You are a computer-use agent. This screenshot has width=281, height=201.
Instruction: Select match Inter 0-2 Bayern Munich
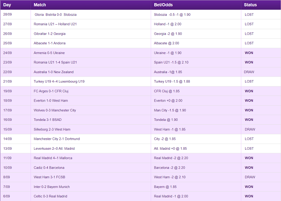pyautogui.click(x=52, y=187)
